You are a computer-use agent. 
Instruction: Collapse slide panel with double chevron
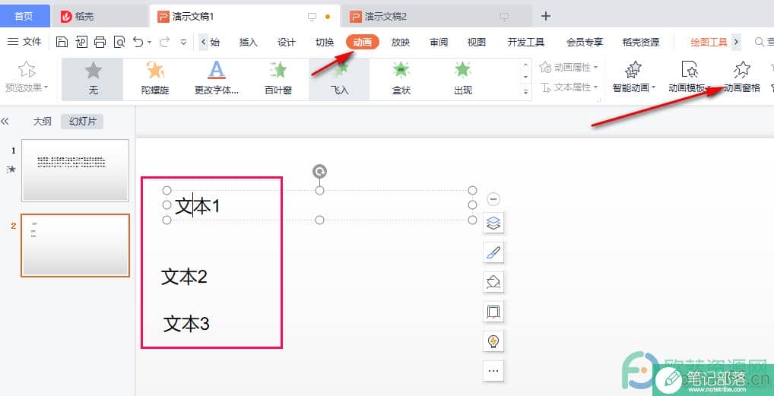5,121
